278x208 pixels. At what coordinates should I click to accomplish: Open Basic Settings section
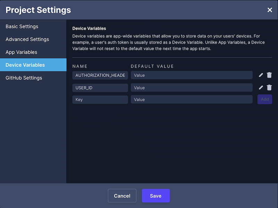(x=33, y=26)
